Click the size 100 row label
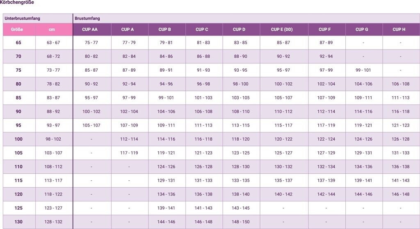 coord(18,139)
